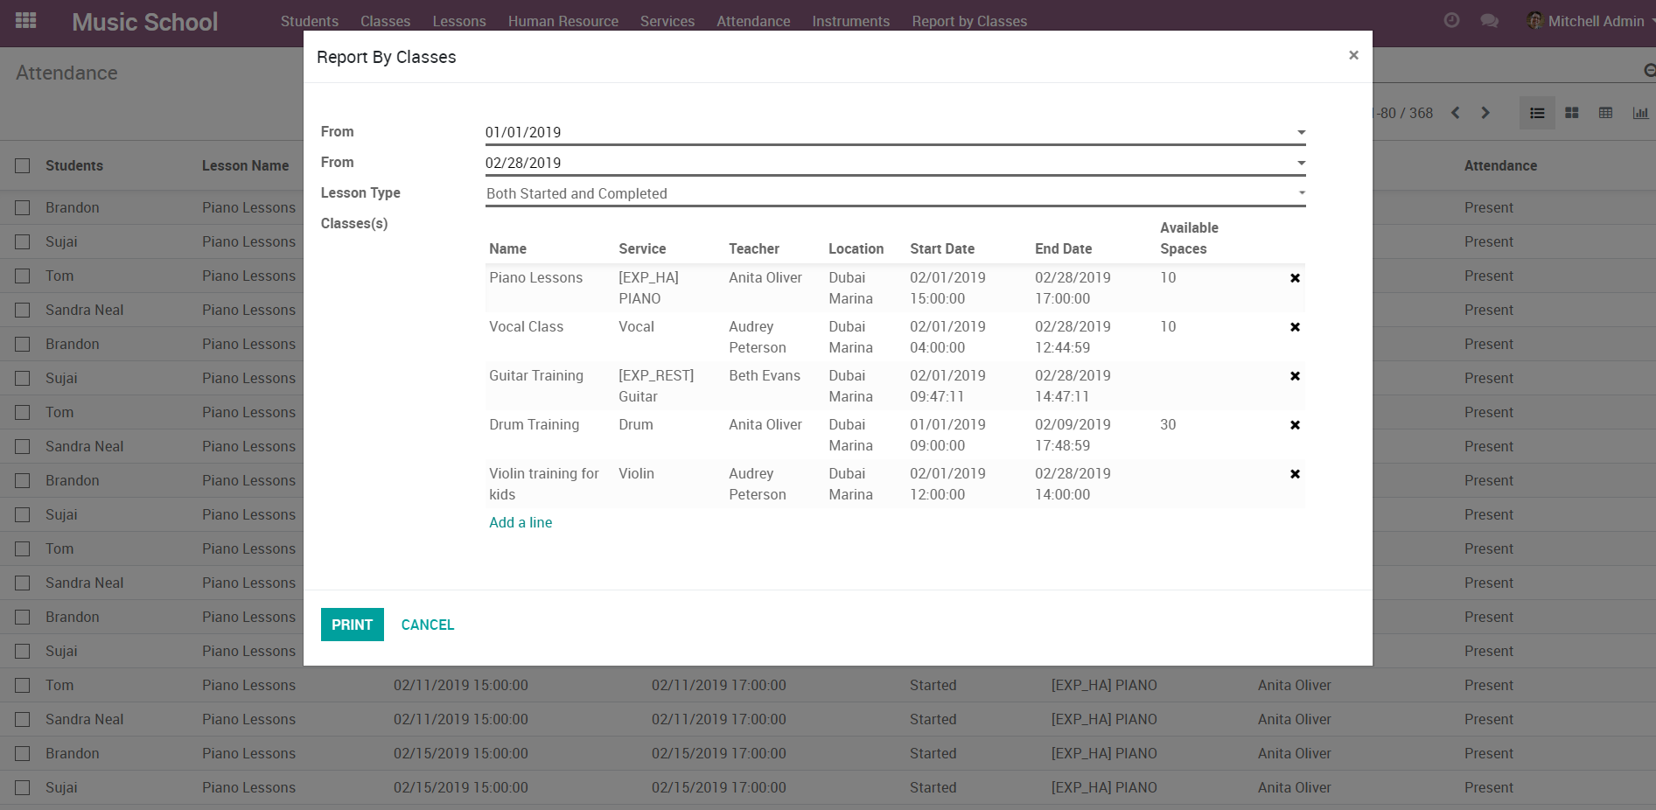The width and height of the screenshot is (1656, 810).
Task: Open the conversations chat icon
Action: pos(1489,21)
